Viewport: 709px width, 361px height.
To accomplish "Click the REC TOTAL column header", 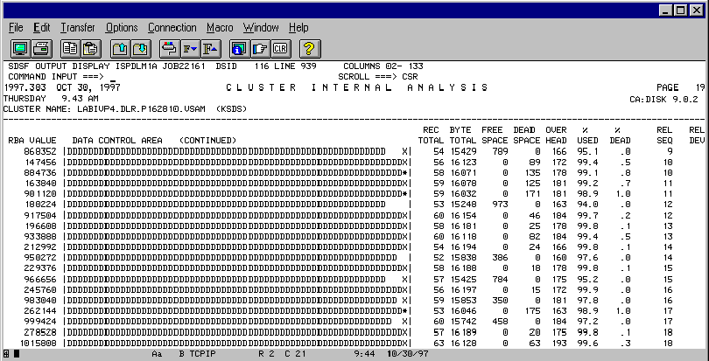I will 431,135.
